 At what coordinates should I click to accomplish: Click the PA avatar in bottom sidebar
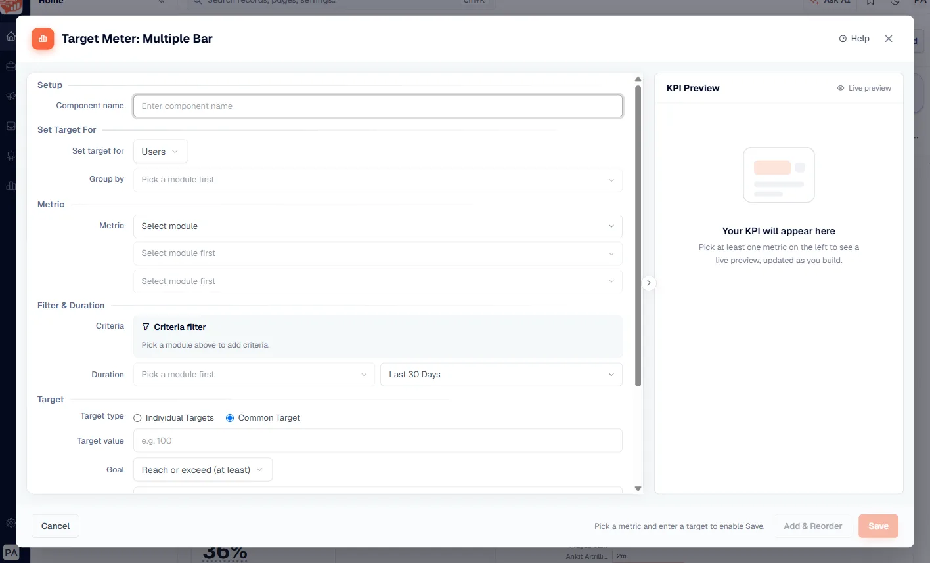[11, 553]
